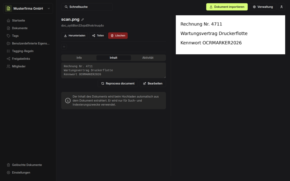Open the user profile icon menu
Screen dimensions: 290x181
tap(282, 7)
